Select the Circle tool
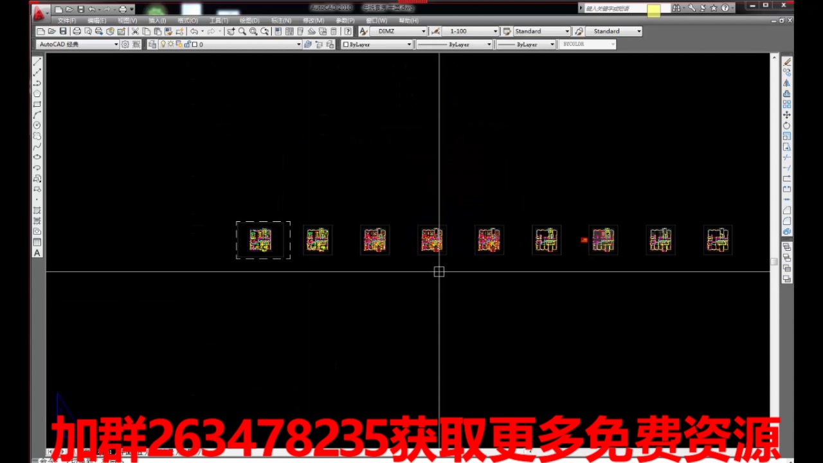Viewport: 823px width, 463px height. [37, 125]
